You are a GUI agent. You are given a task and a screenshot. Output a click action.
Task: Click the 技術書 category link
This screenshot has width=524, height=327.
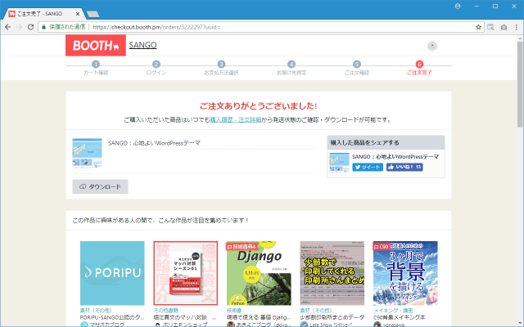tap(234, 311)
